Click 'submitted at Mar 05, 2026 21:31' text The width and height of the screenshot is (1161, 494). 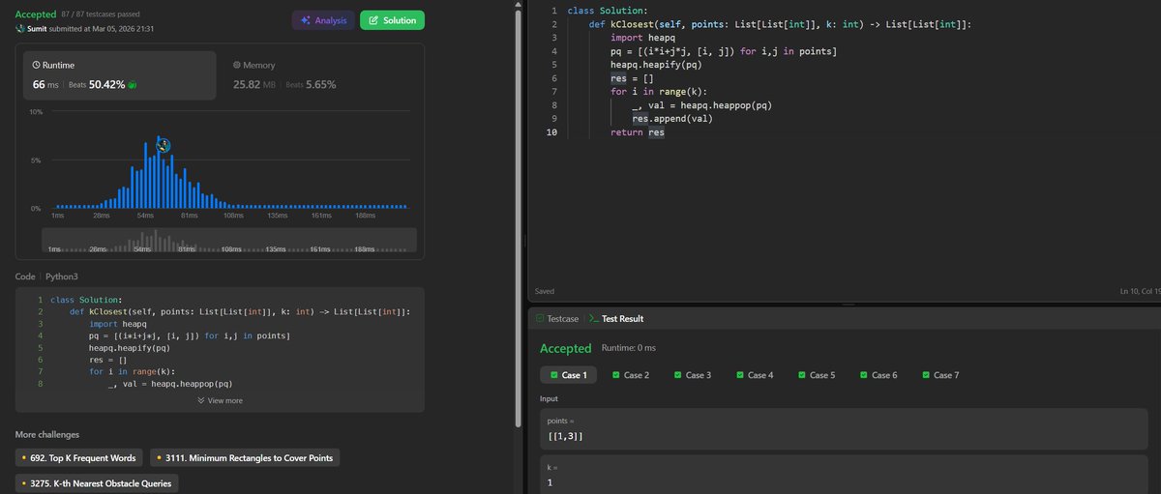(104, 29)
